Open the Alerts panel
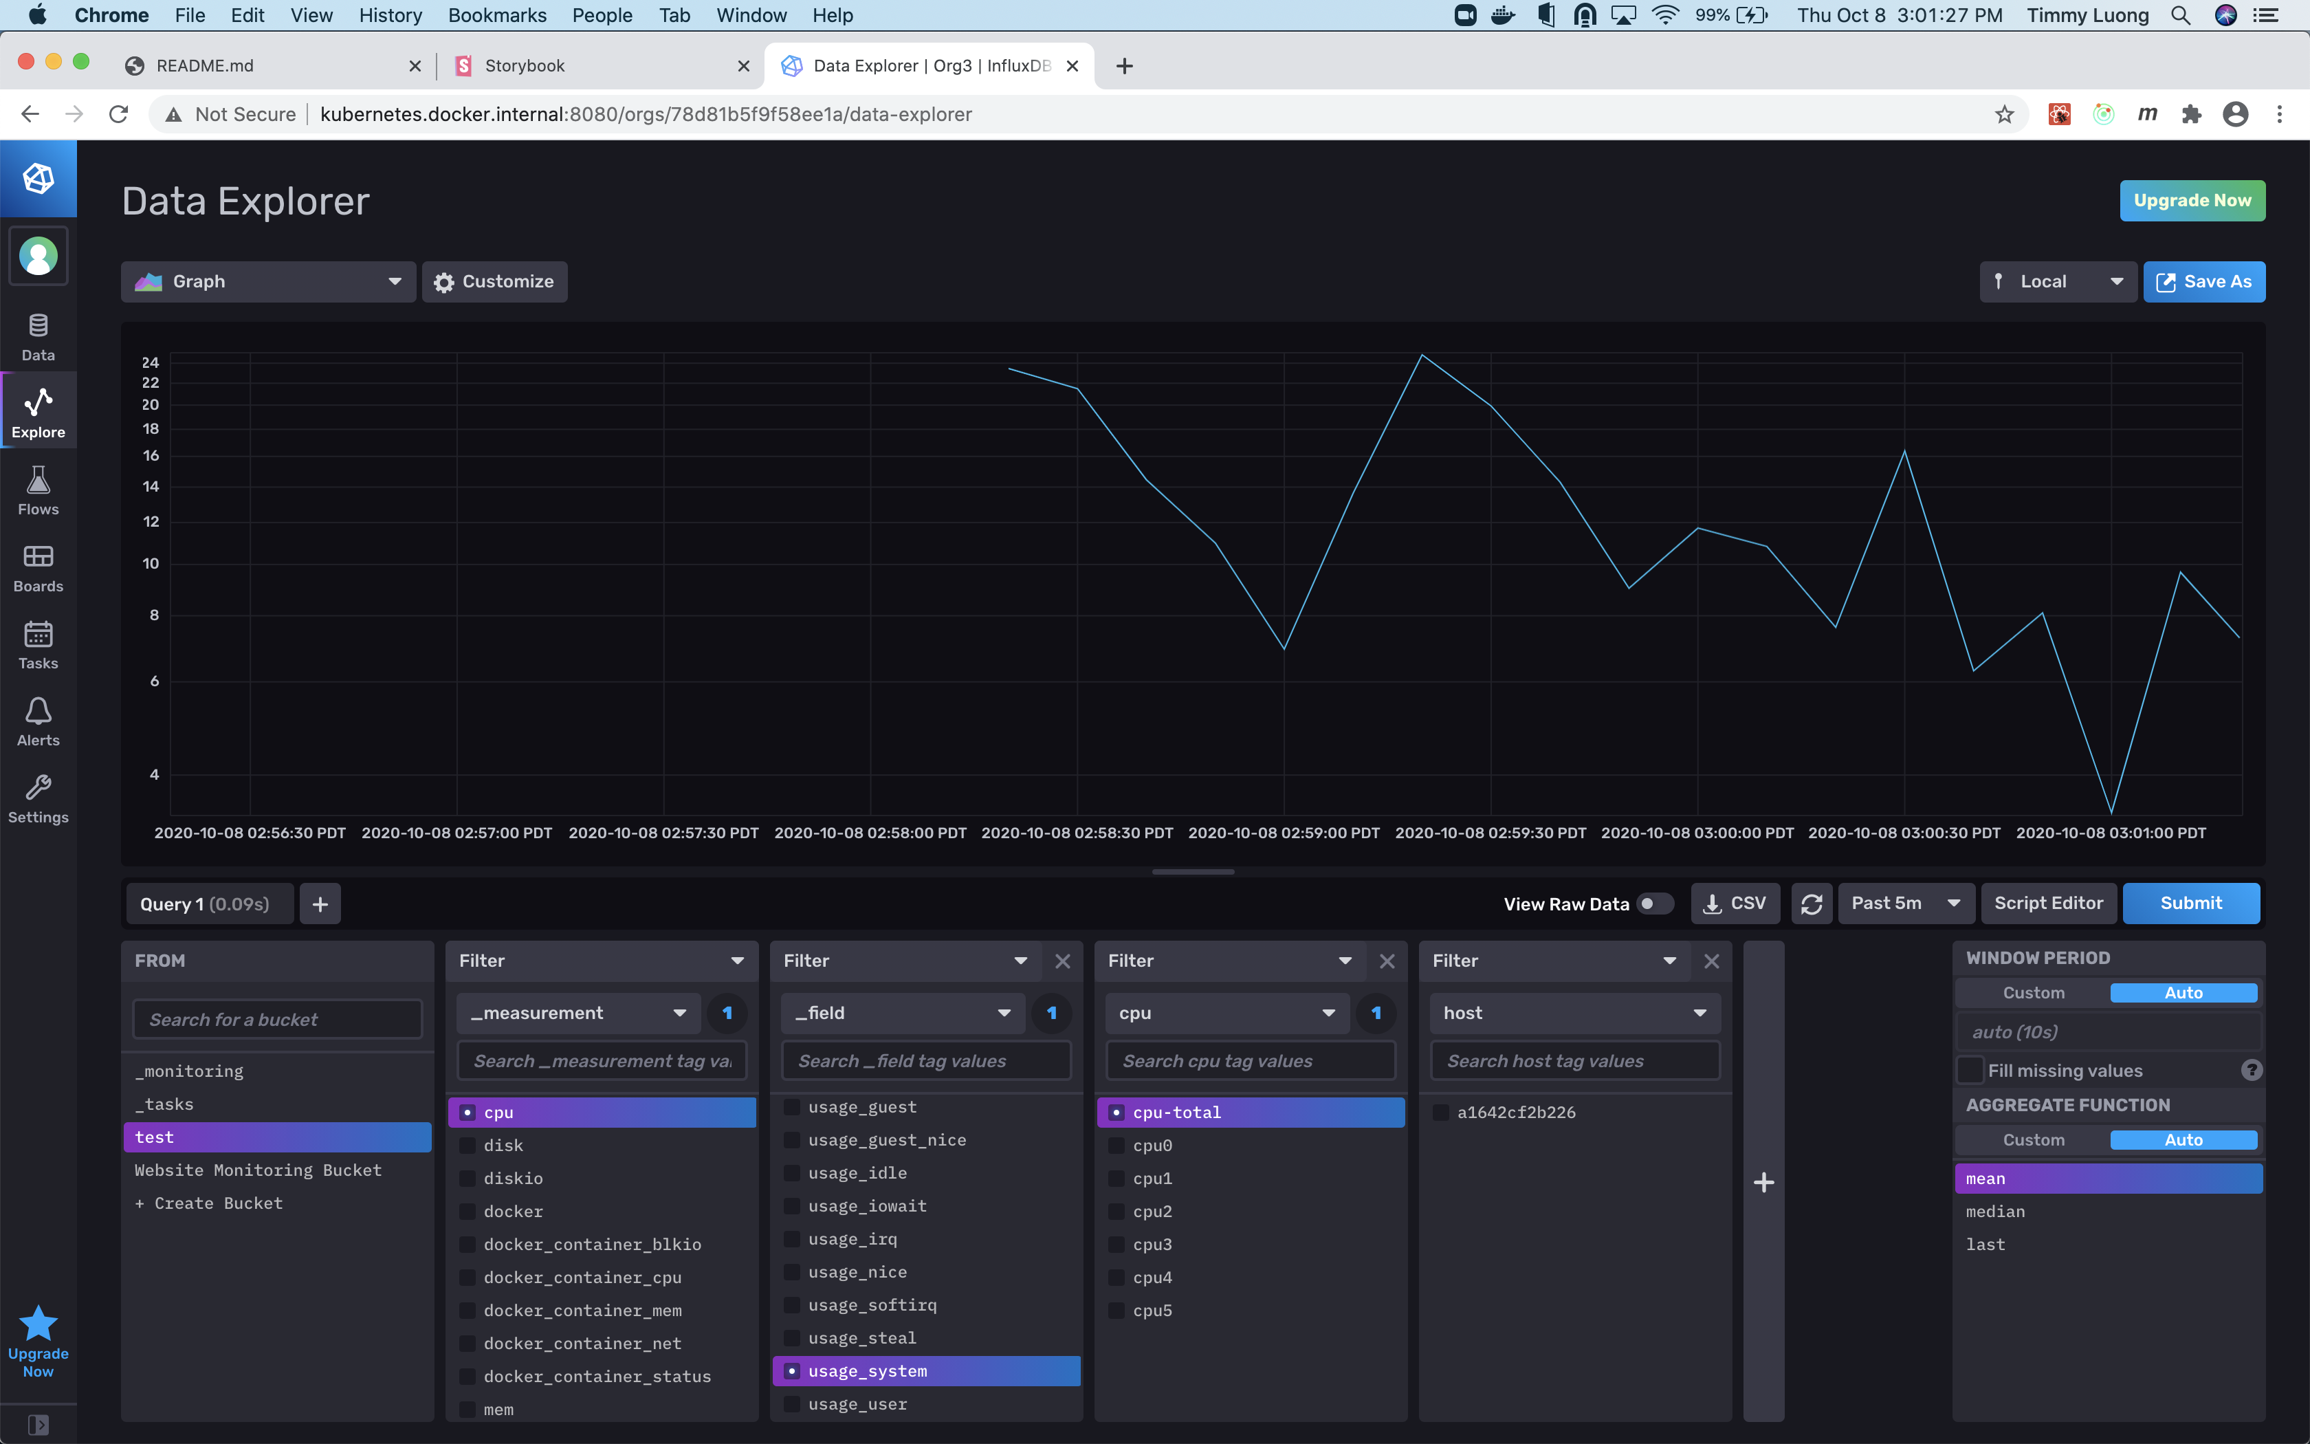The image size is (2310, 1444). pyautogui.click(x=37, y=720)
